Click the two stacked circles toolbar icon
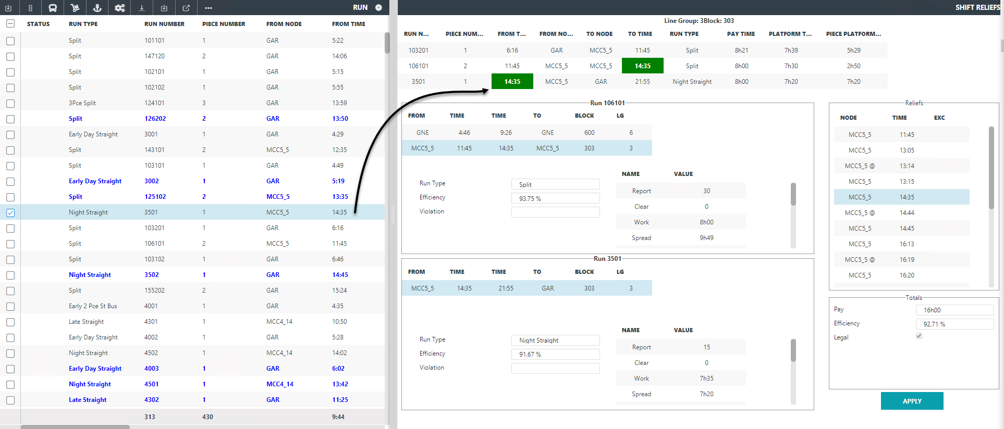 click(31, 8)
